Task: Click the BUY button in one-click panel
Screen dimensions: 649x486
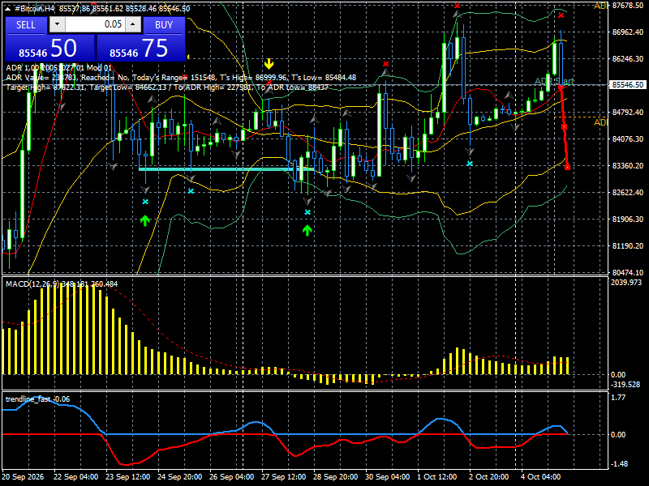Action: point(164,25)
